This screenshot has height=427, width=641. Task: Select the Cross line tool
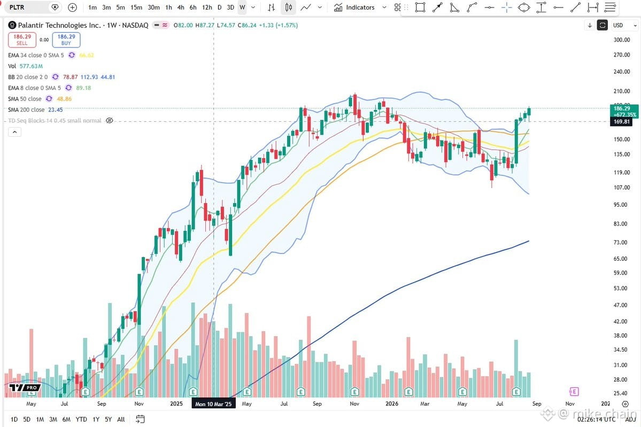pyautogui.click(x=506, y=7)
